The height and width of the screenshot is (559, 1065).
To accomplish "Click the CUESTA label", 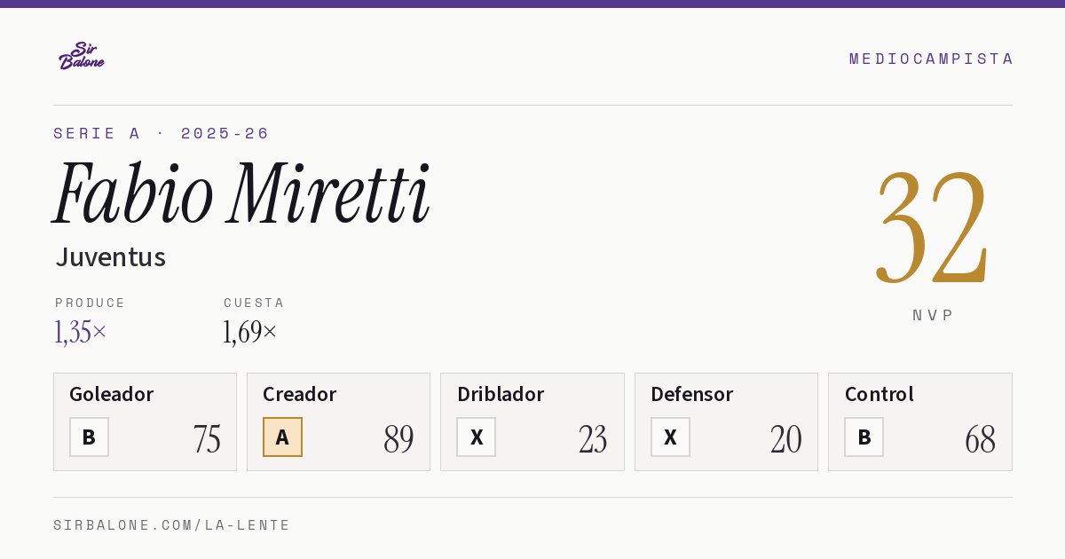I will tap(254, 303).
